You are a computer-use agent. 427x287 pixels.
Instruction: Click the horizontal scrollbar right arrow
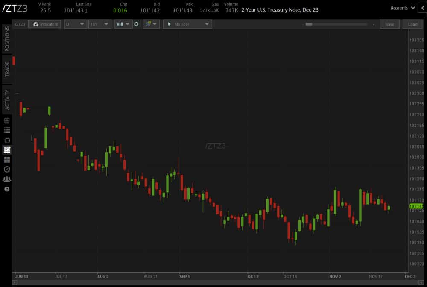click(421, 283)
